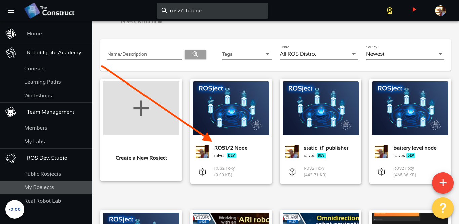Go to Home in sidebar
The width and height of the screenshot is (459, 224).
point(34,34)
